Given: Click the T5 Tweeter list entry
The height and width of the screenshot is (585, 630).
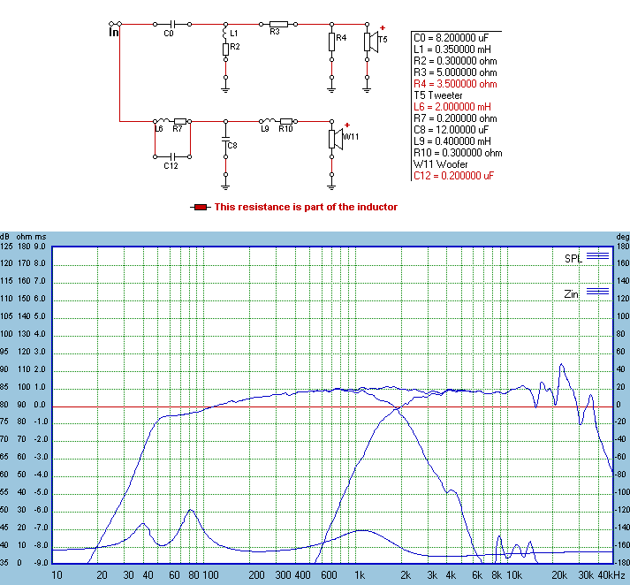Looking at the screenshot, I should pos(438,95).
